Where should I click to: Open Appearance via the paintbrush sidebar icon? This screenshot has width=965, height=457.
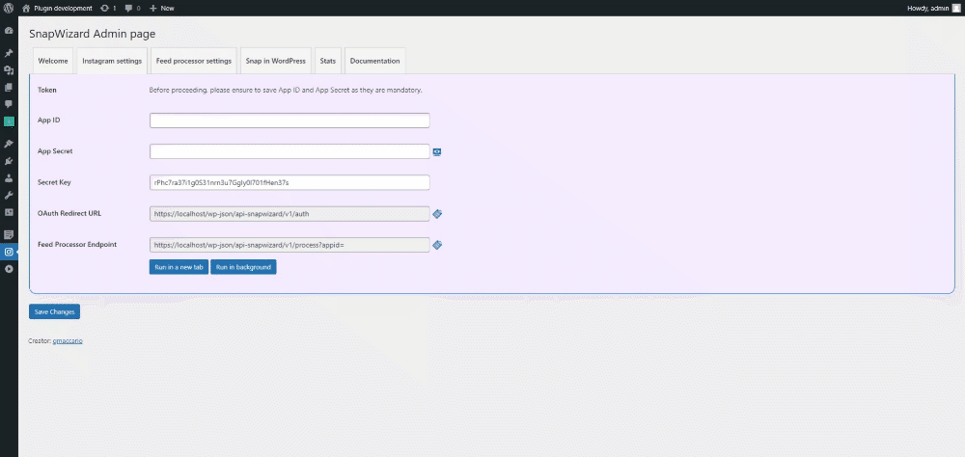[9, 144]
